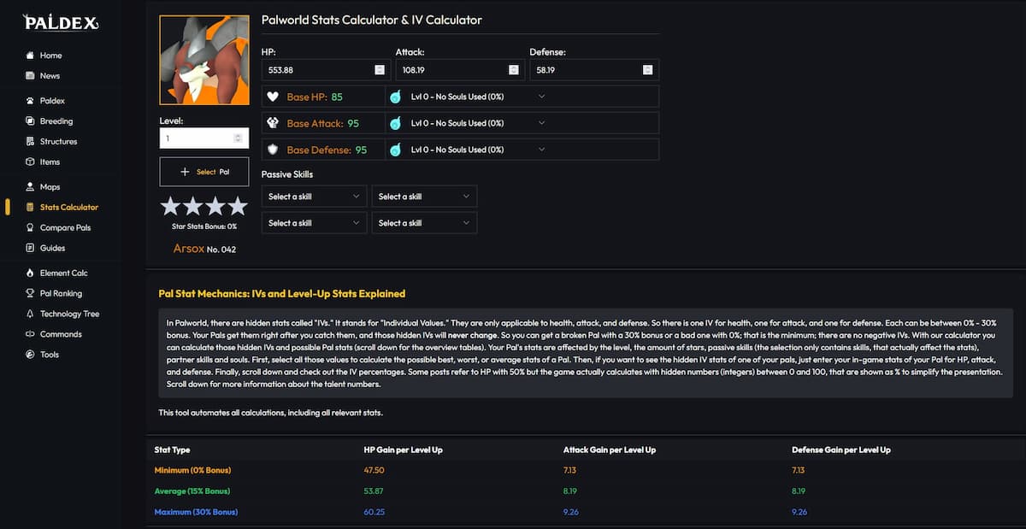Click the Element Calc droplet icon
This screenshot has width=1026, height=529.
coord(29,272)
